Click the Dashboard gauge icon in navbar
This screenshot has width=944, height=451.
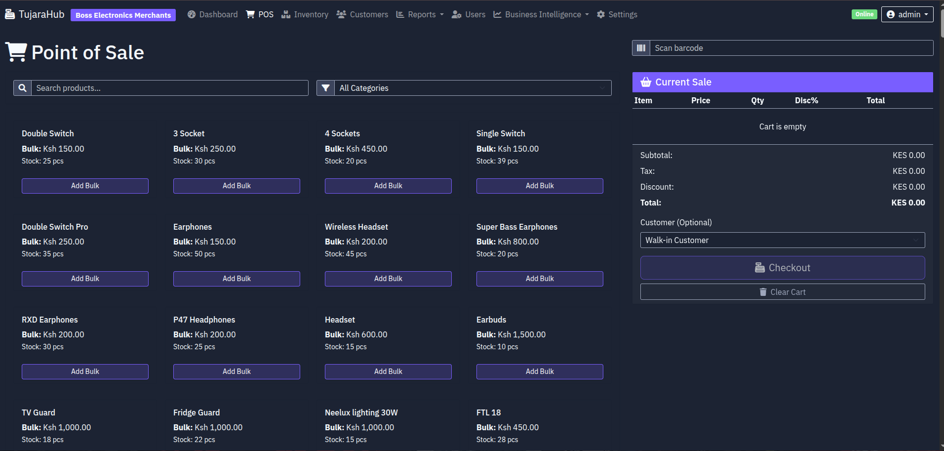pyautogui.click(x=192, y=14)
